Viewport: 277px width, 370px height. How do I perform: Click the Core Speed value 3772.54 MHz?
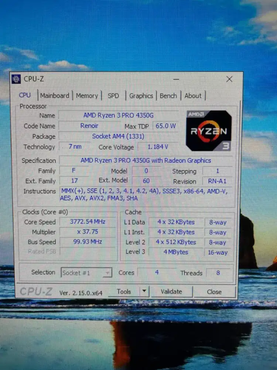pyautogui.click(x=88, y=222)
